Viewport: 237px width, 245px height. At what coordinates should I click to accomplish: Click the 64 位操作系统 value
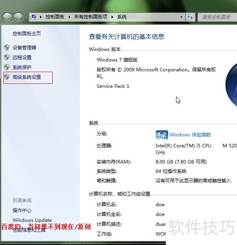[x=171, y=171]
